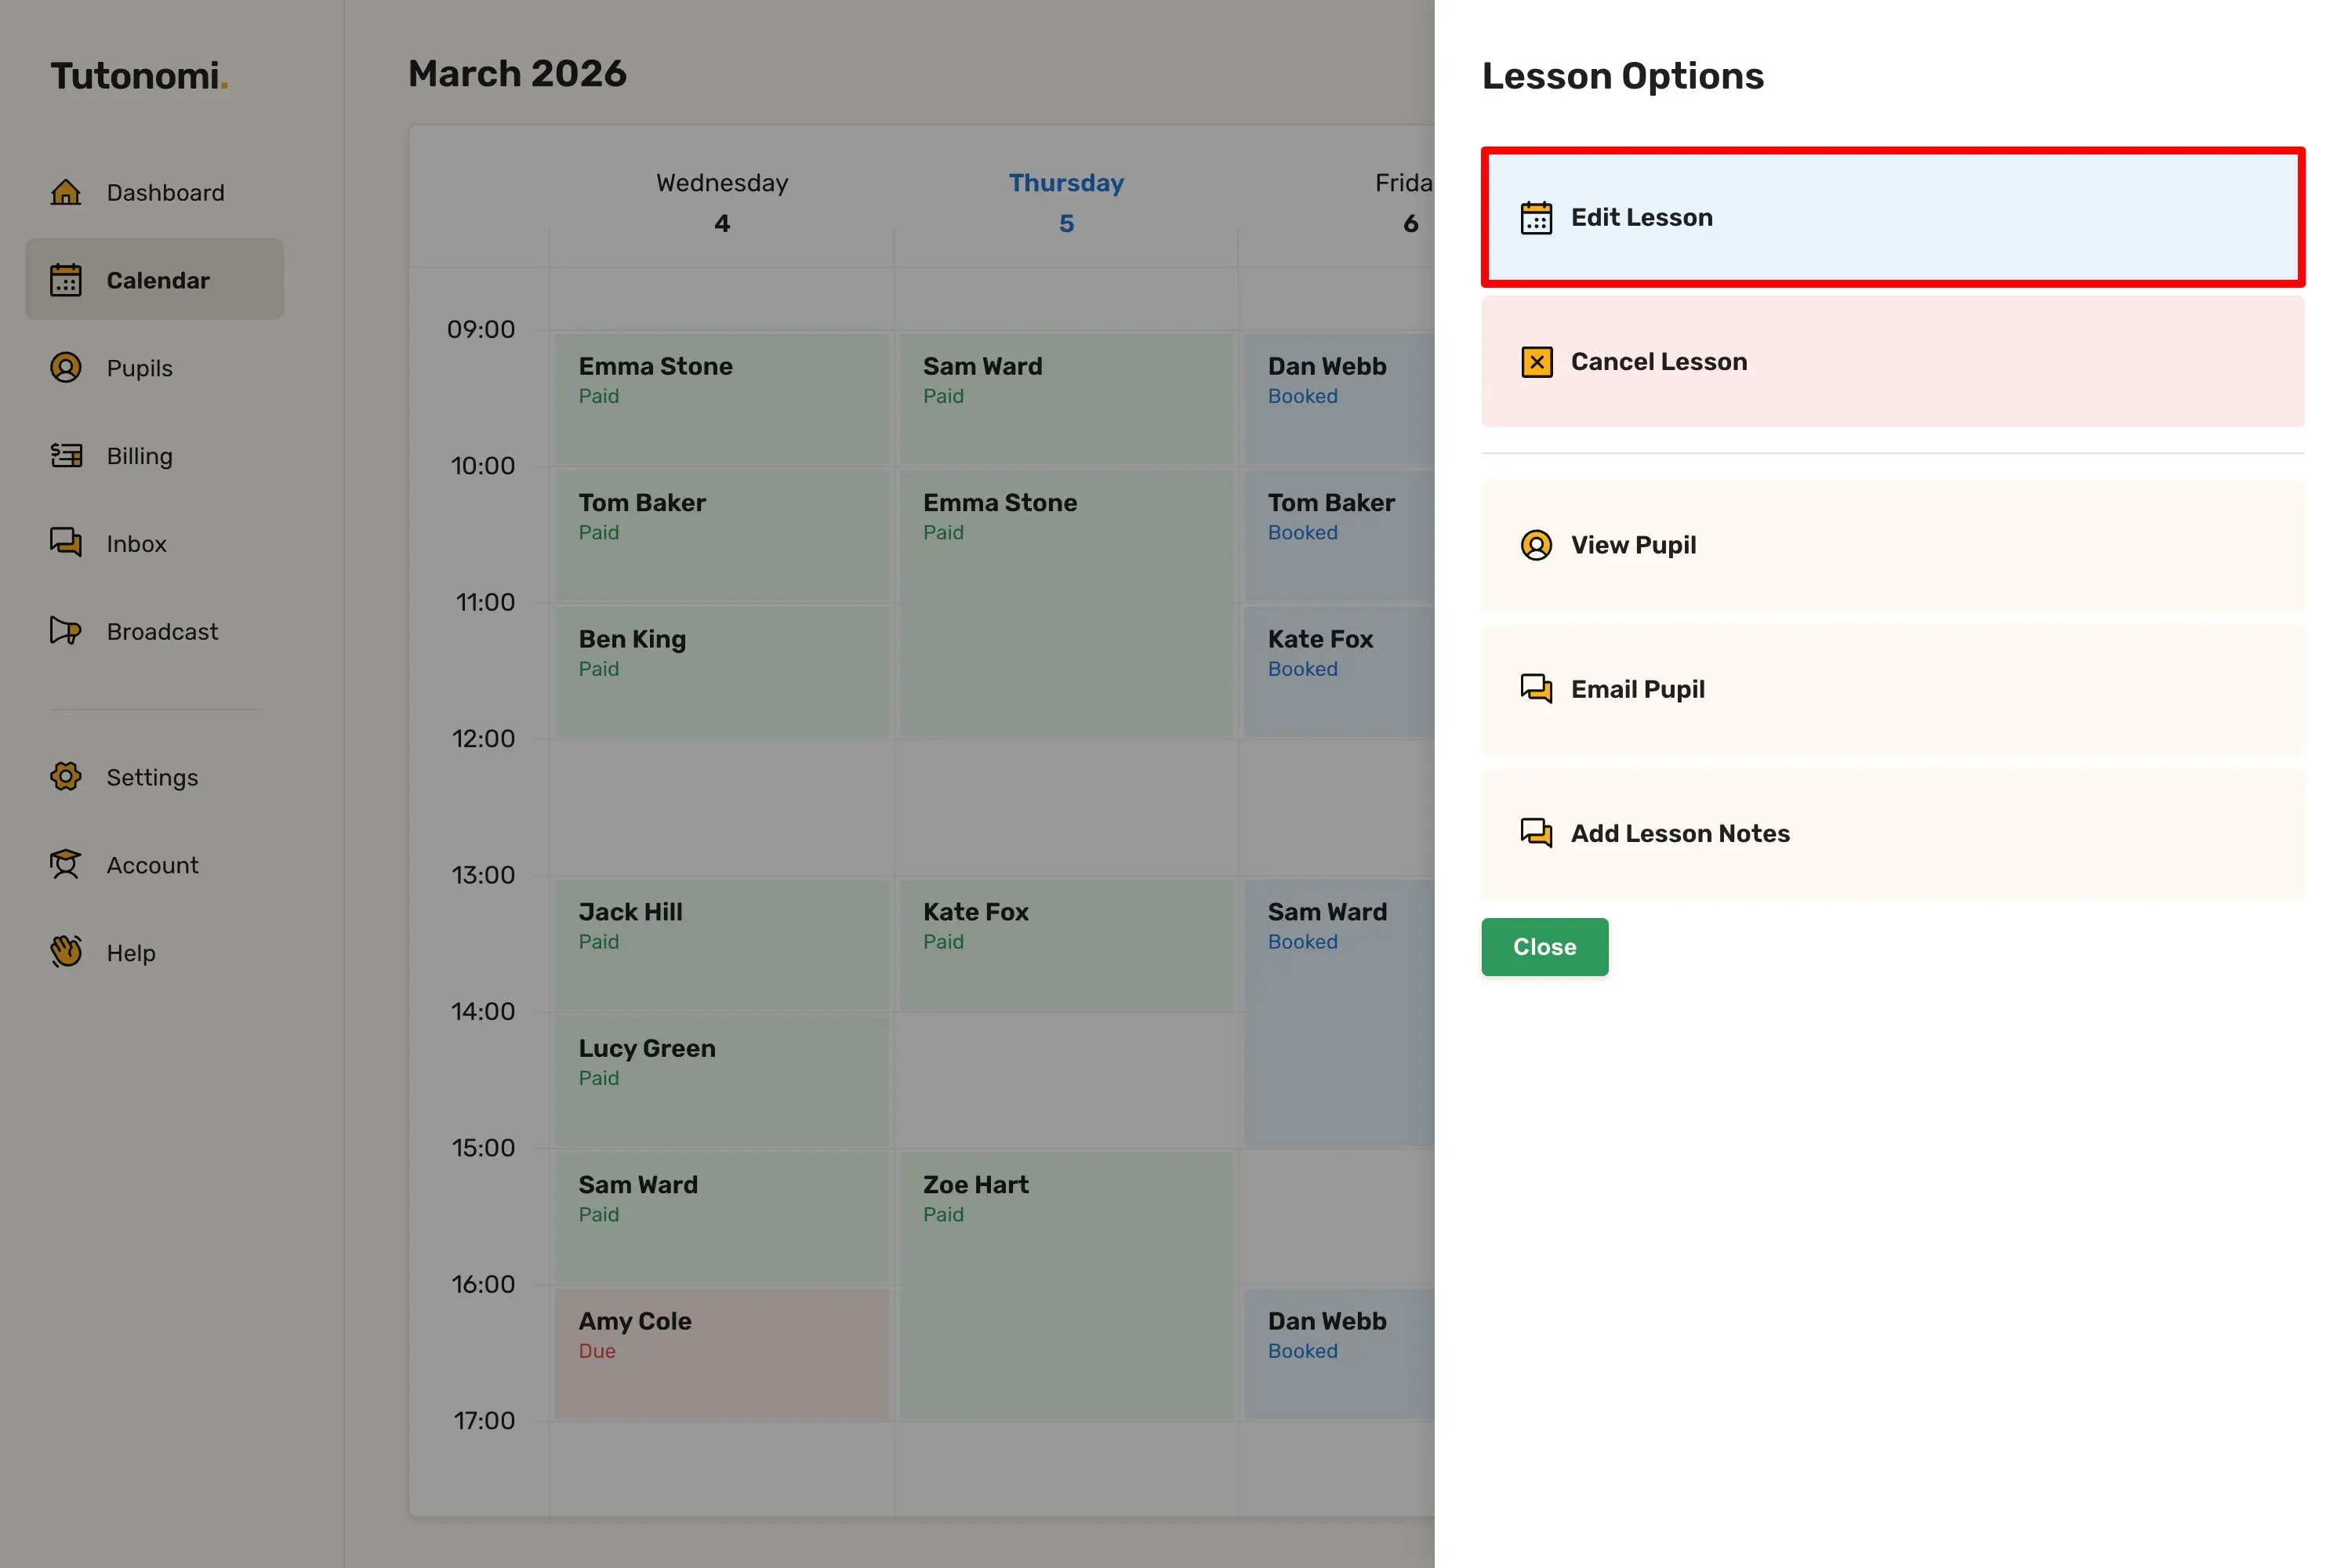Select Zoe Hart's Thursday lesson
2352x1568 pixels.
tap(1066, 1284)
